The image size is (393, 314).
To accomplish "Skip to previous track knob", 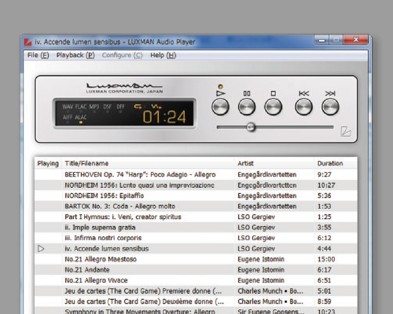I will [x=304, y=107].
